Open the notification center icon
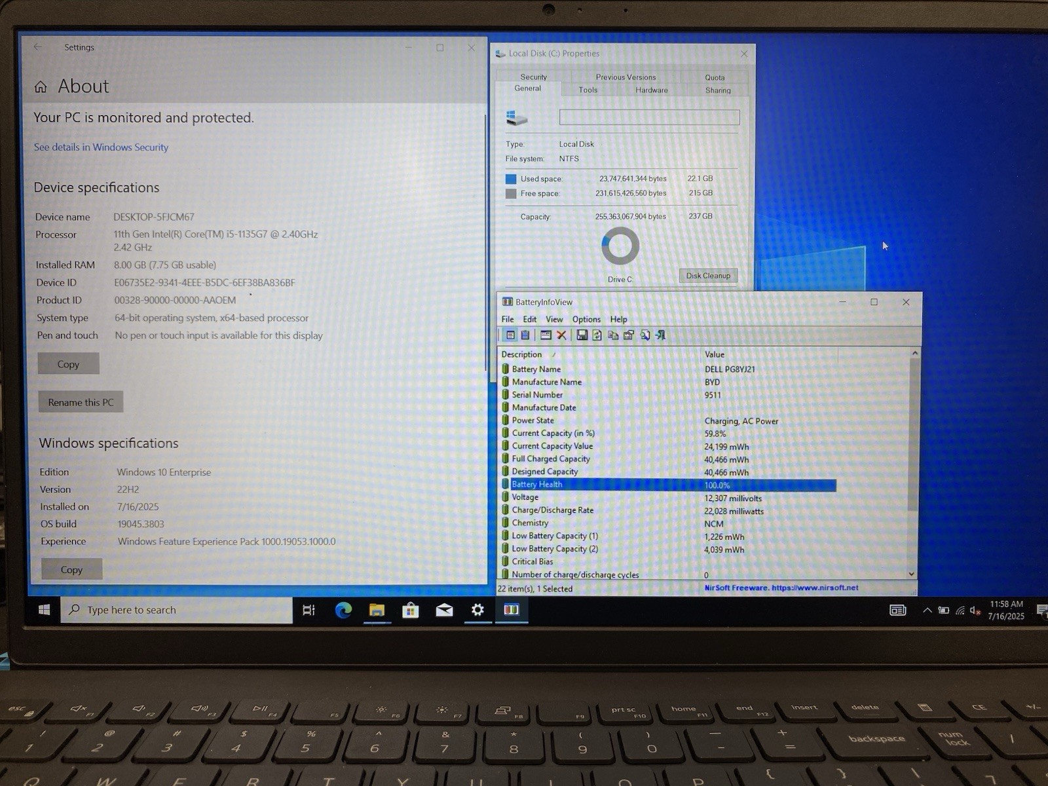The image size is (1048, 786). pyautogui.click(x=1041, y=610)
